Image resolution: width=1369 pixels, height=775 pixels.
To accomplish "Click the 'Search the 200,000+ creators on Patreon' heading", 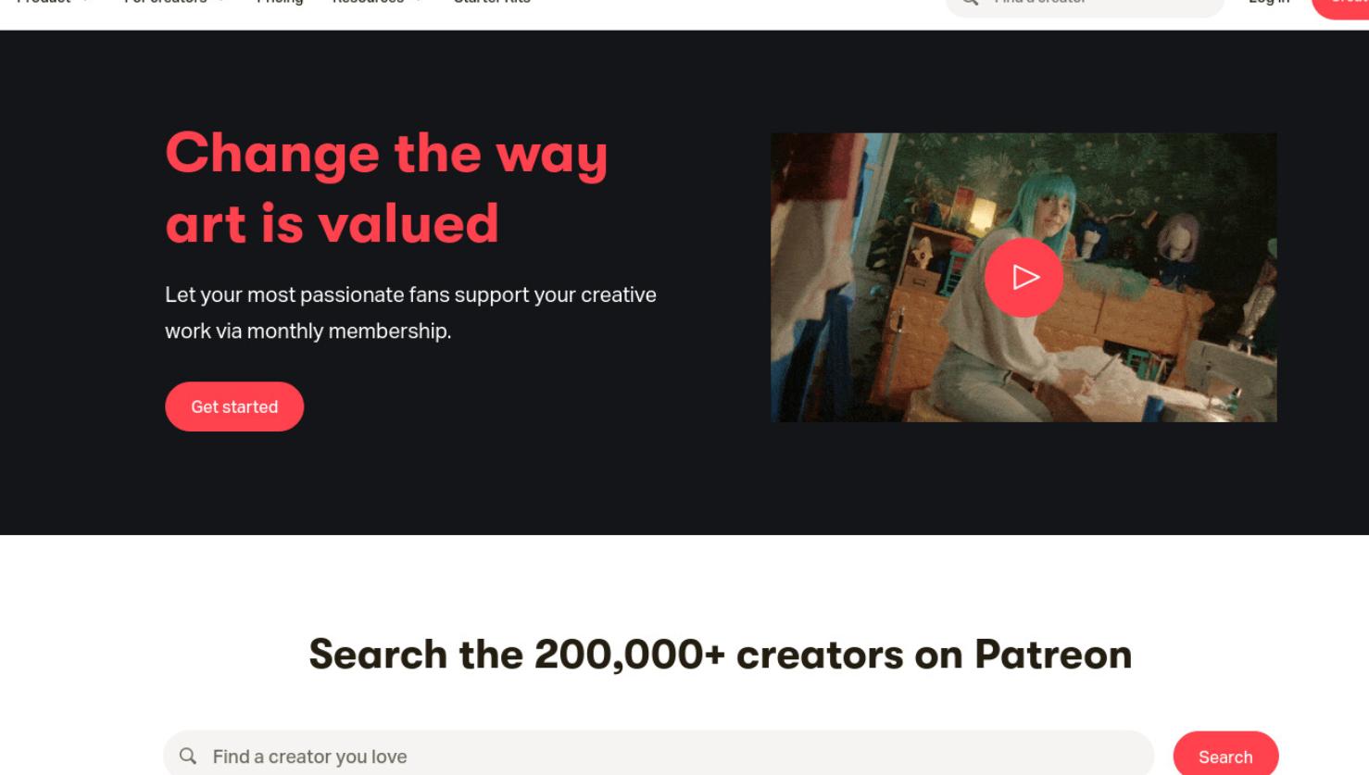I will coord(721,655).
